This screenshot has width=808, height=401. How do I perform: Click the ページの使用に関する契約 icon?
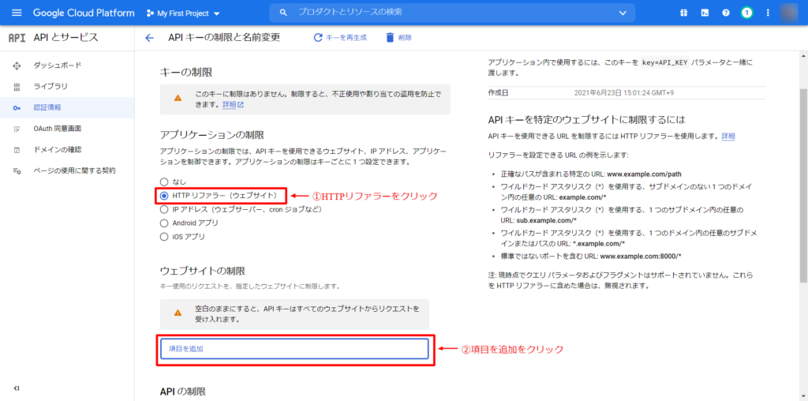(x=17, y=171)
